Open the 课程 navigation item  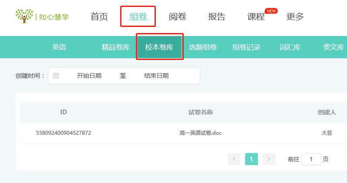pyautogui.click(x=256, y=17)
